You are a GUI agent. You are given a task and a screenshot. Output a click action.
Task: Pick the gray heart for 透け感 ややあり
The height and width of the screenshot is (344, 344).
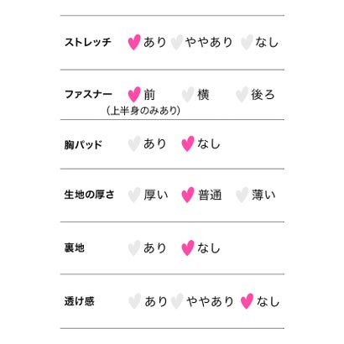coord(177,301)
